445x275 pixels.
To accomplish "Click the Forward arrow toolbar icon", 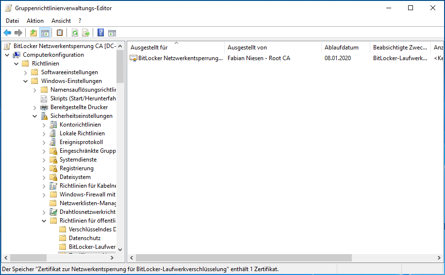I will pyautogui.click(x=18, y=33).
